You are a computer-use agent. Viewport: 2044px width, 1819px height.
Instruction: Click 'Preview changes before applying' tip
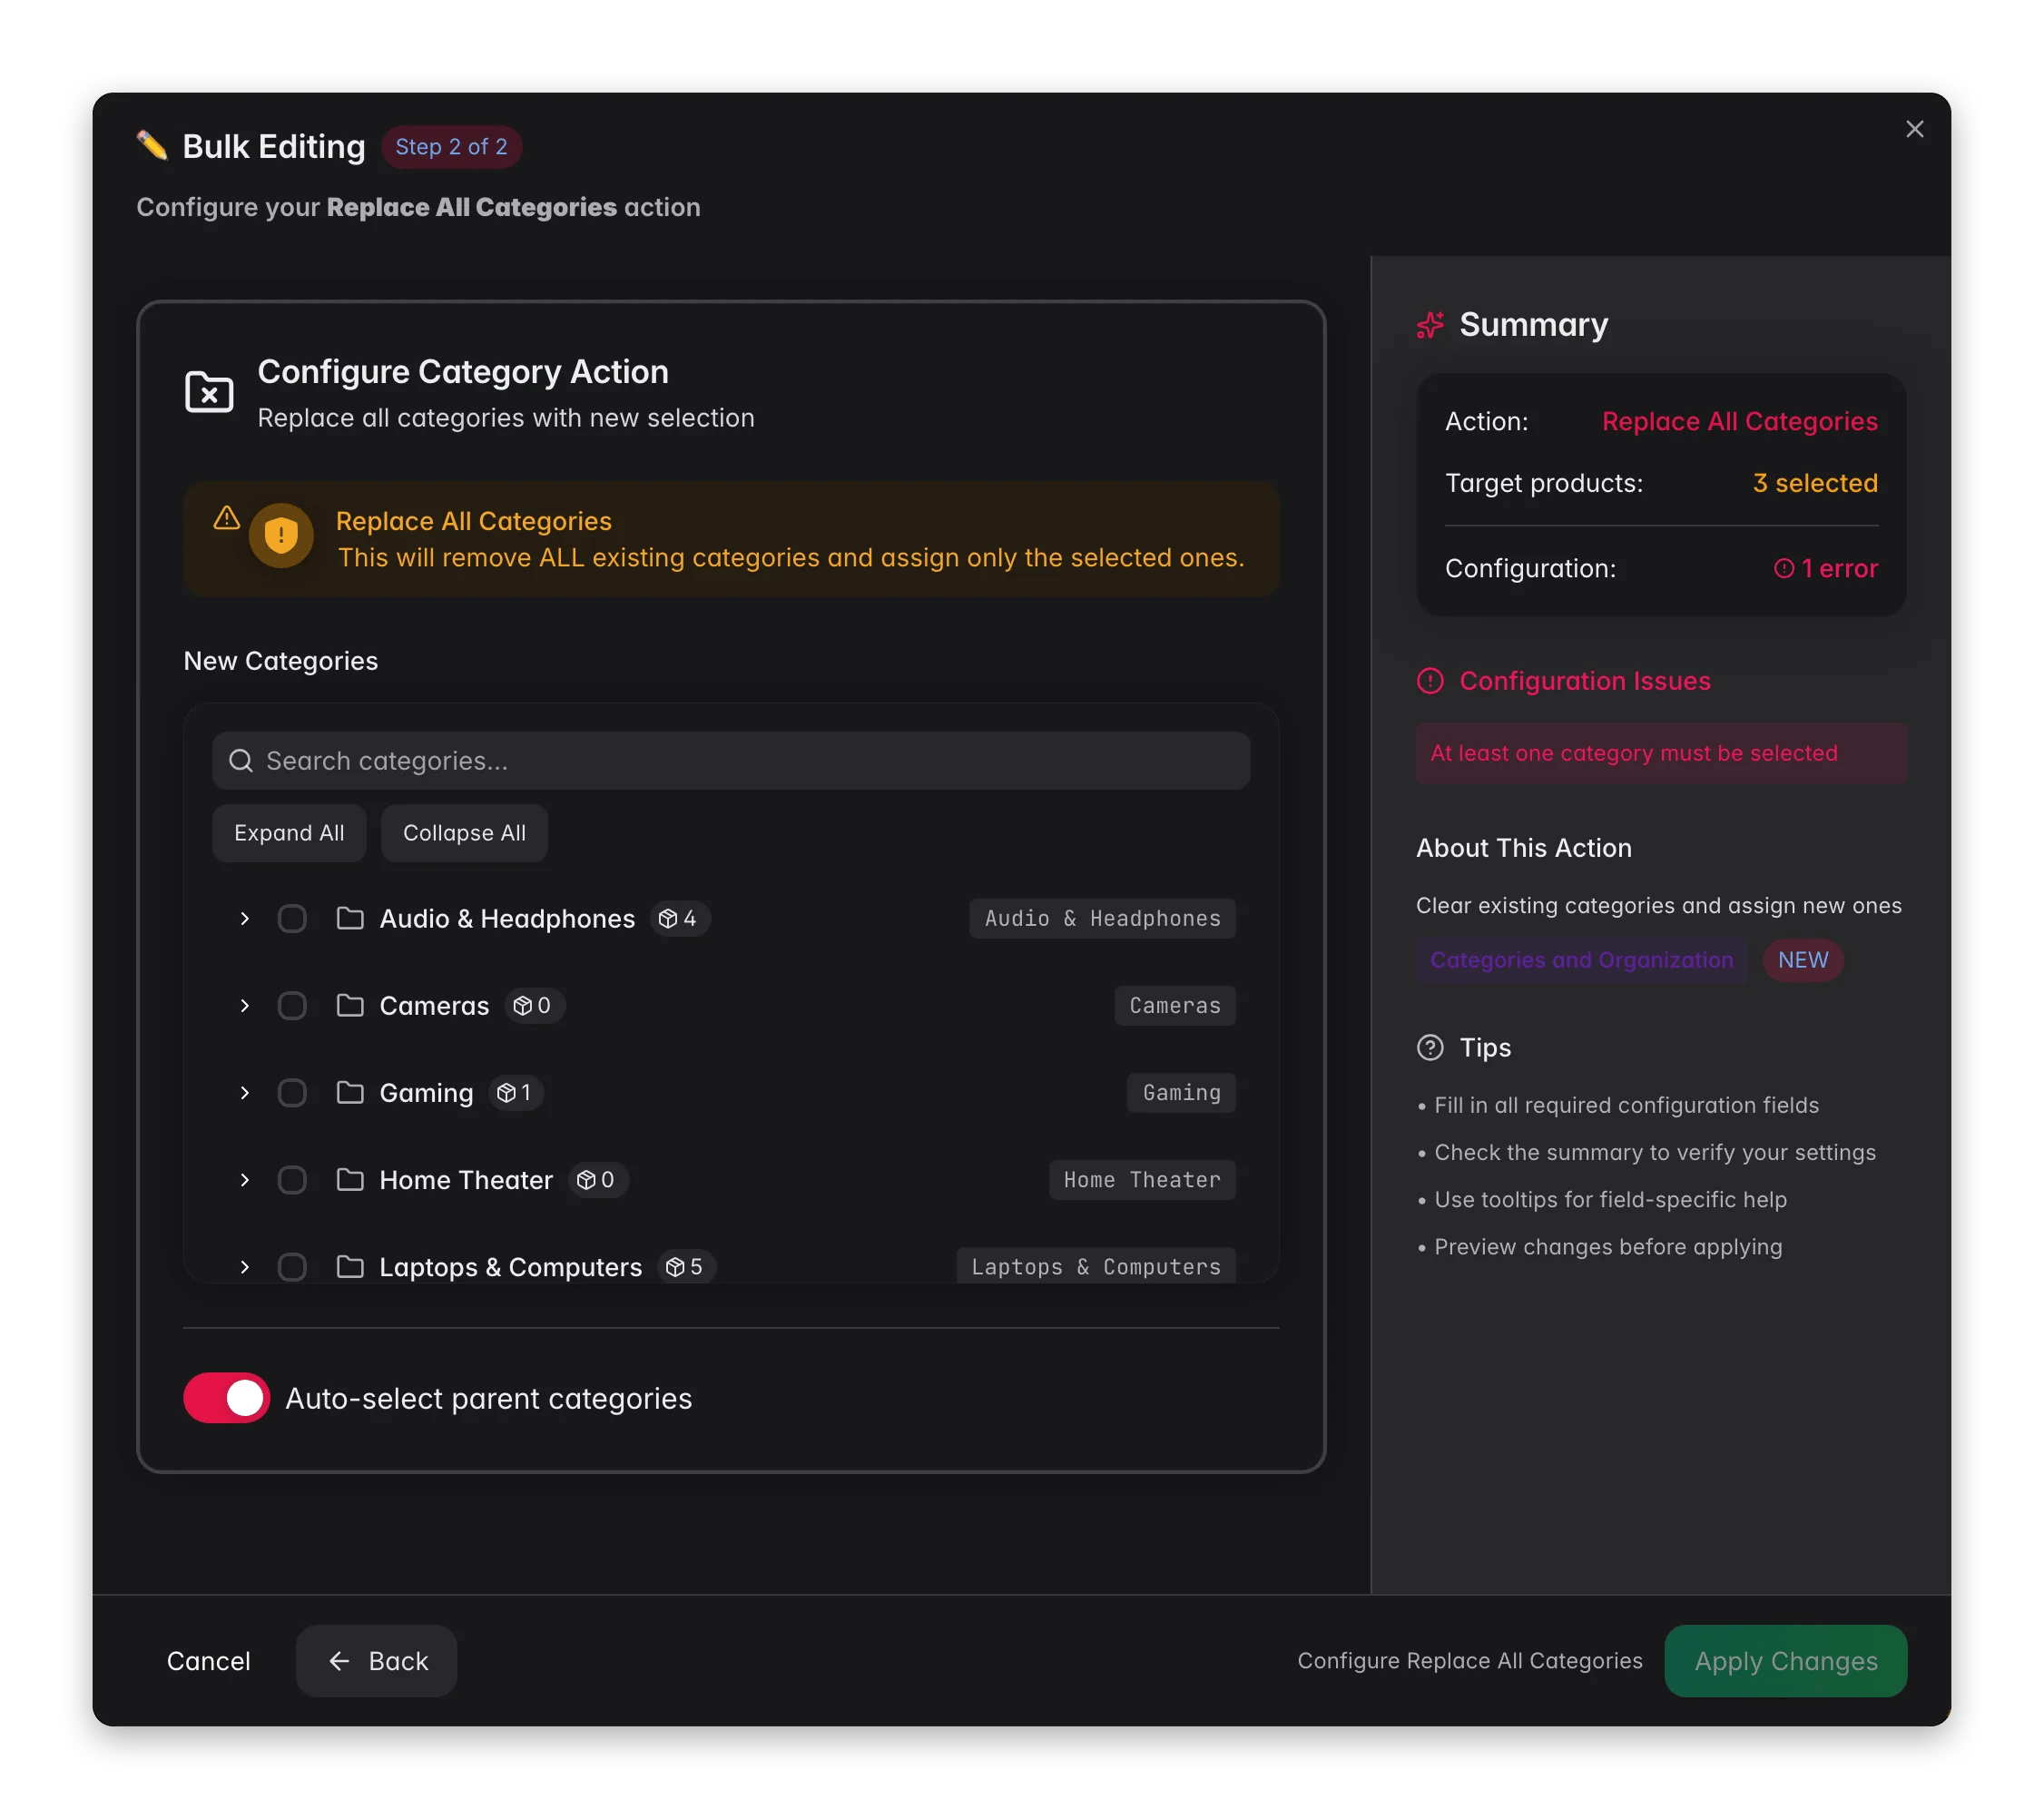1607,1247
